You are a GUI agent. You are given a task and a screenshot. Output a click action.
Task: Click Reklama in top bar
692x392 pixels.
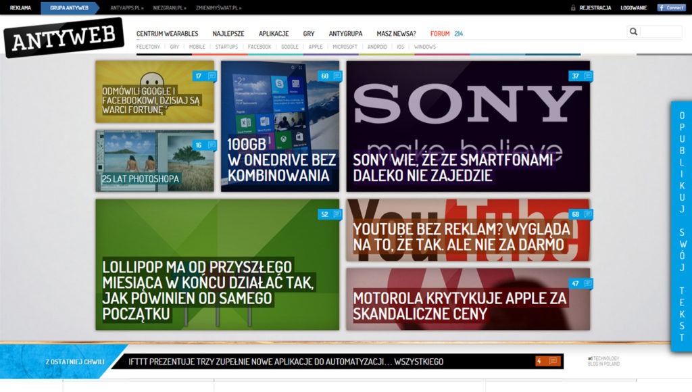20,7
